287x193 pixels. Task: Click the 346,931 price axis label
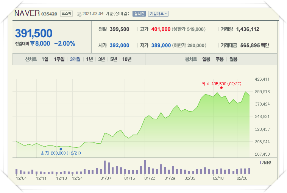(x=262, y=116)
